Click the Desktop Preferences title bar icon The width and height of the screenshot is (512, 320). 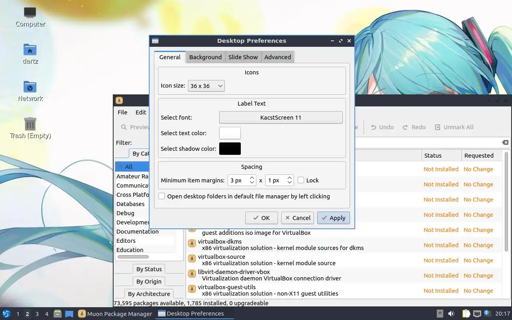pyautogui.click(x=155, y=41)
